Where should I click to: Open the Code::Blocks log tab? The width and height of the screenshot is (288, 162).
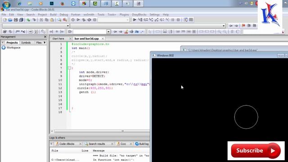tap(67, 144)
